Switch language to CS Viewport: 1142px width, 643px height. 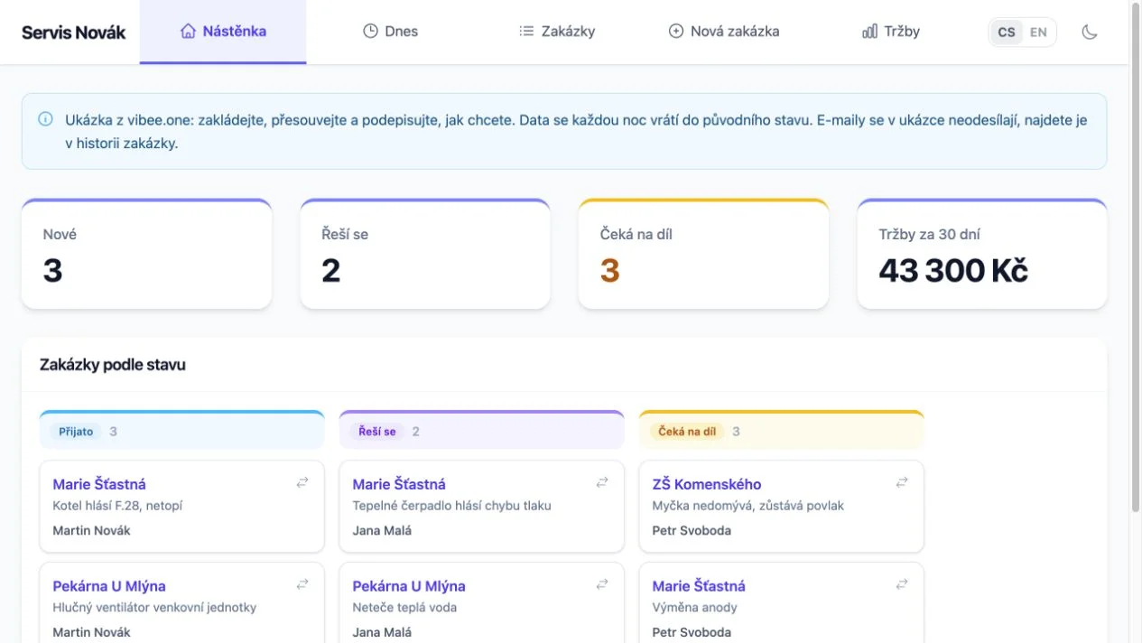pyautogui.click(x=1007, y=33)
